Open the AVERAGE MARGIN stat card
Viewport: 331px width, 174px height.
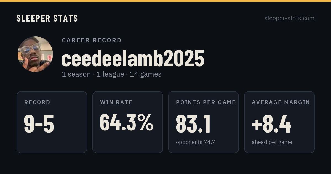tap(279, 122)
